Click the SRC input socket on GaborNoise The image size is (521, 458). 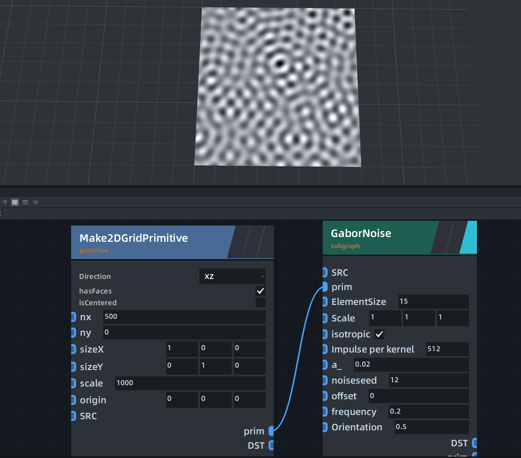coord(325,272)
